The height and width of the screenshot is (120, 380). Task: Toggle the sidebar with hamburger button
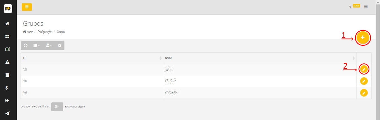click(27, 7)
